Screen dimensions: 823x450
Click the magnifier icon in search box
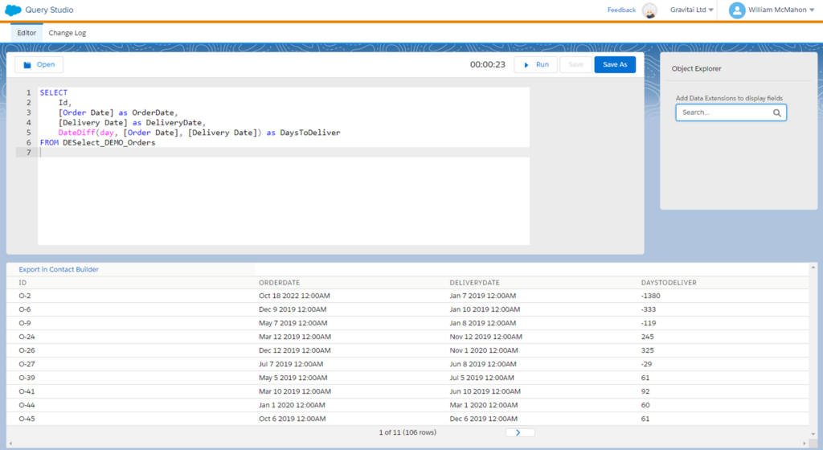[x=777, y=113]
